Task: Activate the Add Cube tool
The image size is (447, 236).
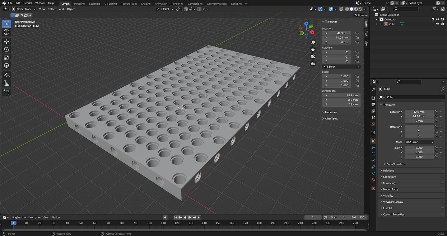Action: [6, 92]
